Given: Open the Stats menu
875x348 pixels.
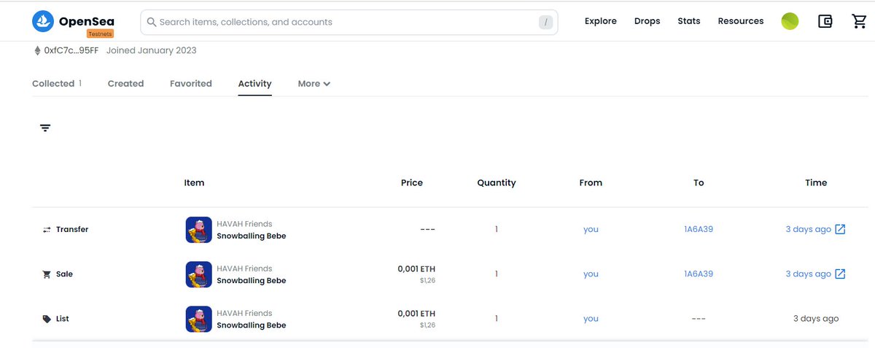Looking at the screenshot, I should tap(689, 21).
